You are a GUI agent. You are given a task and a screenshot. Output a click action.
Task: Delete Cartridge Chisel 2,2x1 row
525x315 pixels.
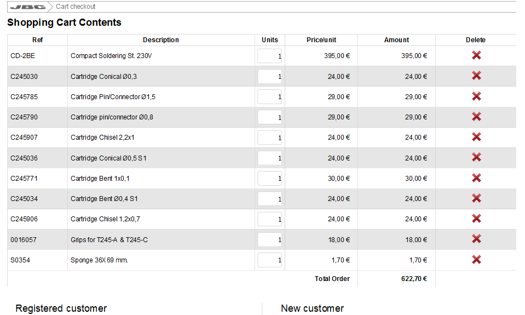point(476,137)
